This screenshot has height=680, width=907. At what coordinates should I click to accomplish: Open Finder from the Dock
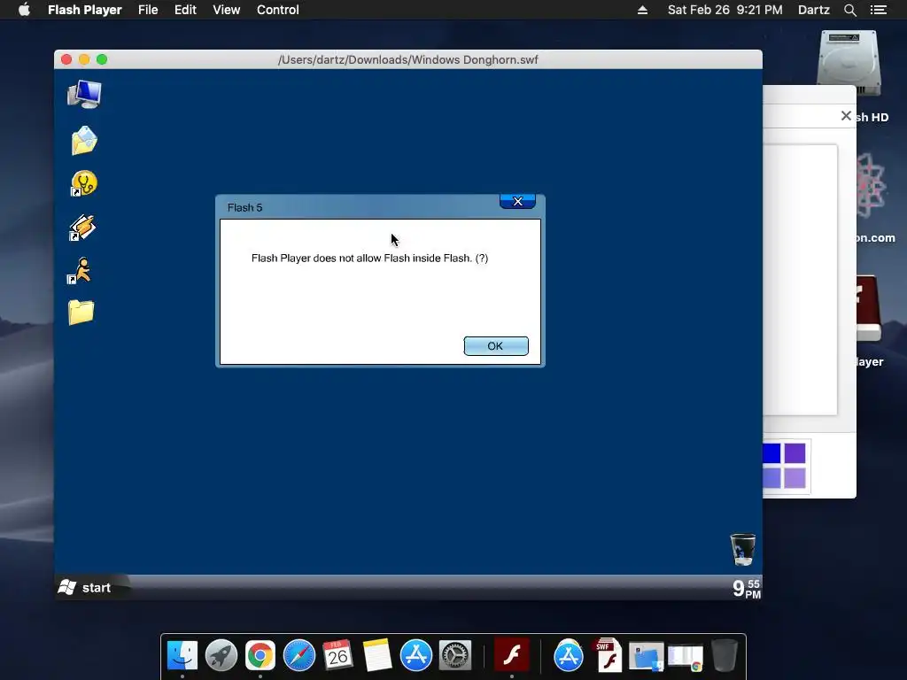coord(182,655)
